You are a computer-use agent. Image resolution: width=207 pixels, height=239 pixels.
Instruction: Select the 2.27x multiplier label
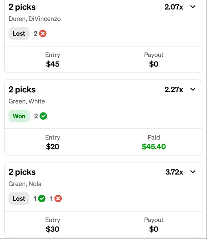click(173, 89)
